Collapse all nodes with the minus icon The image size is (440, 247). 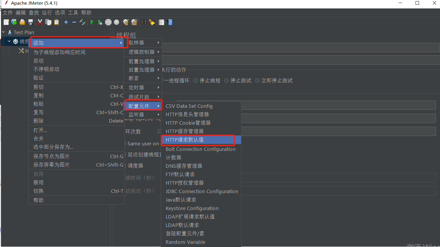click(74, 22)
